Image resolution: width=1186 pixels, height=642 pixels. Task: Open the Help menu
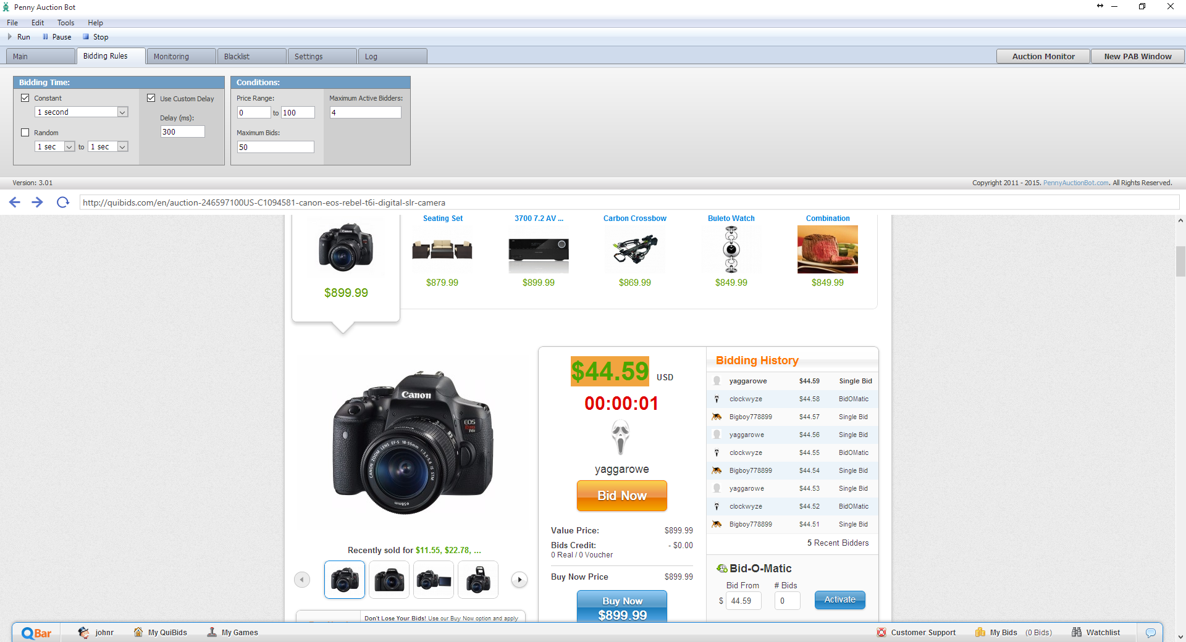(95, 23)
